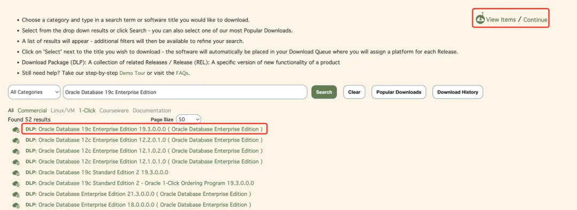Open Download History

[x=457, y=92]
